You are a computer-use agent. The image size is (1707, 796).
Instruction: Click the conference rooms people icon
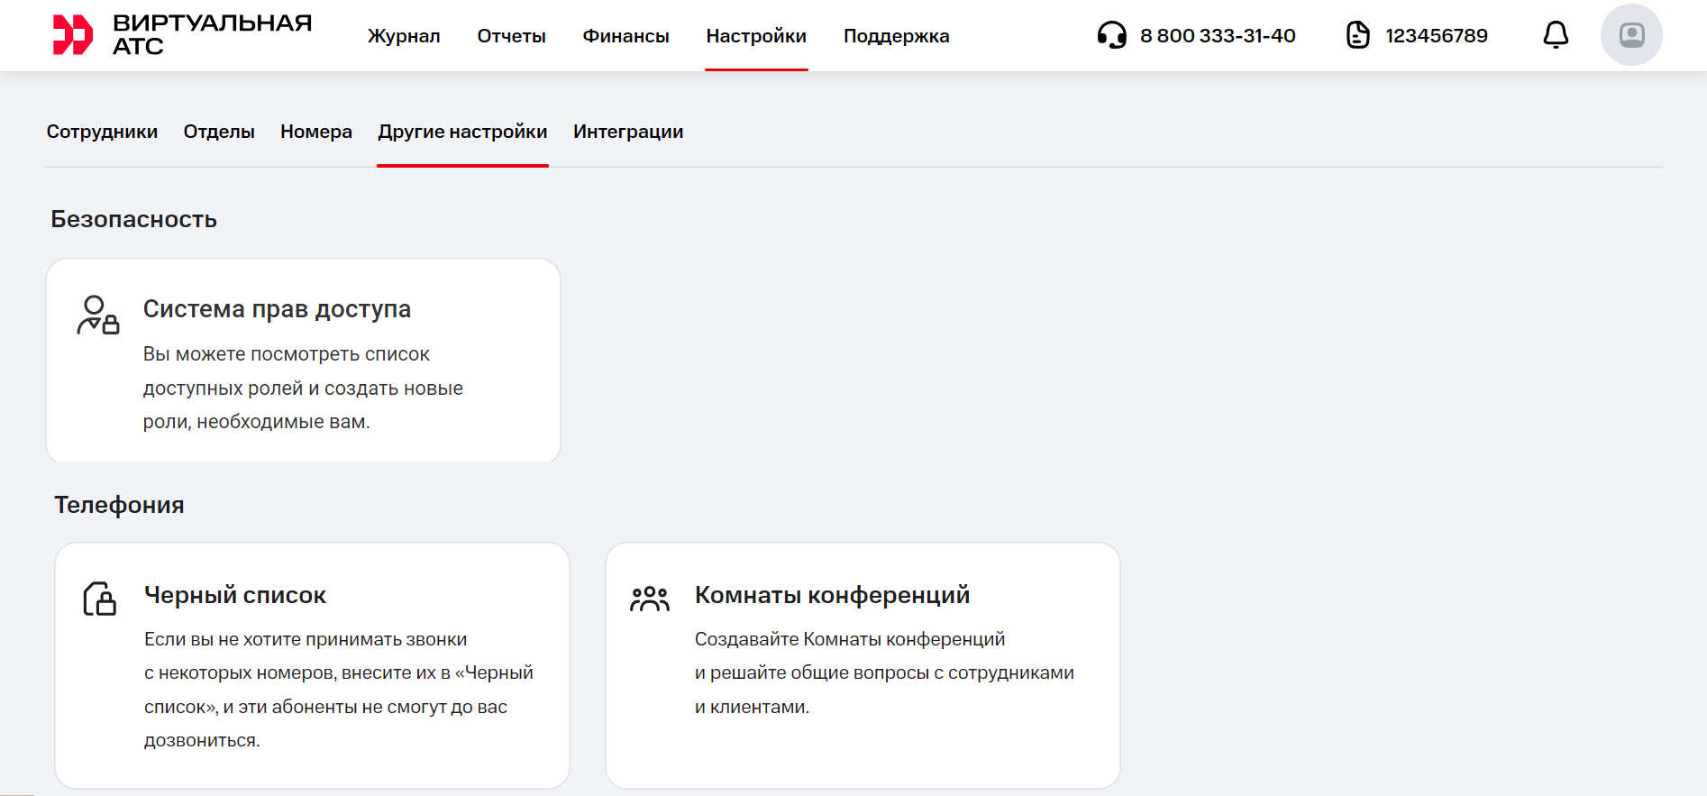[x=650, y=599]
